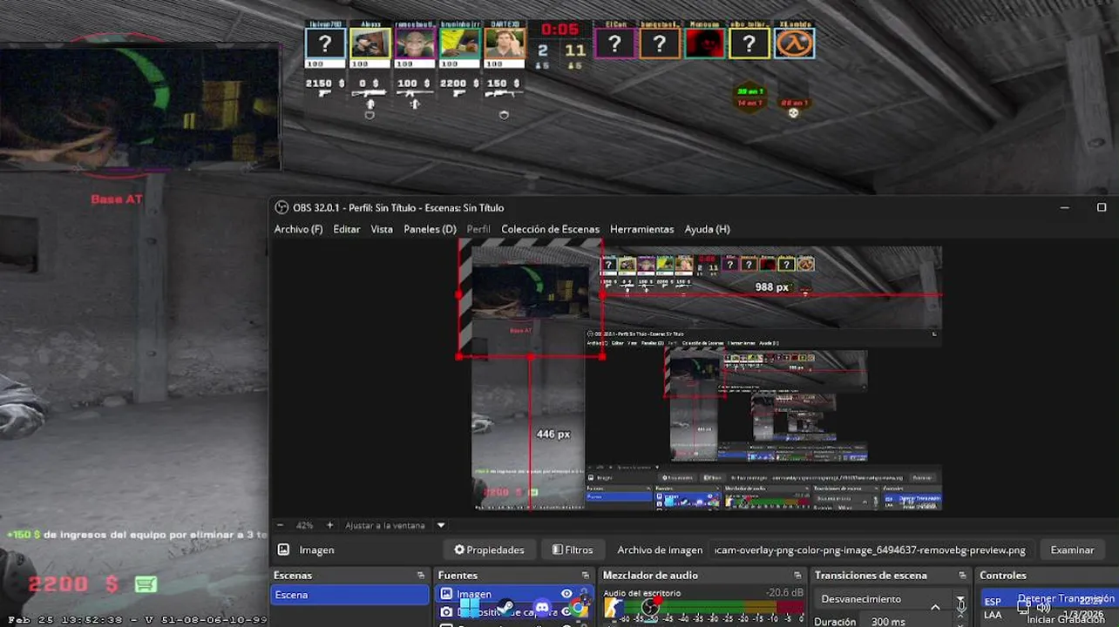Click the arrow next to Ajustar a la ventana
Screen dimensions: 1119x627
click(441, 525)
